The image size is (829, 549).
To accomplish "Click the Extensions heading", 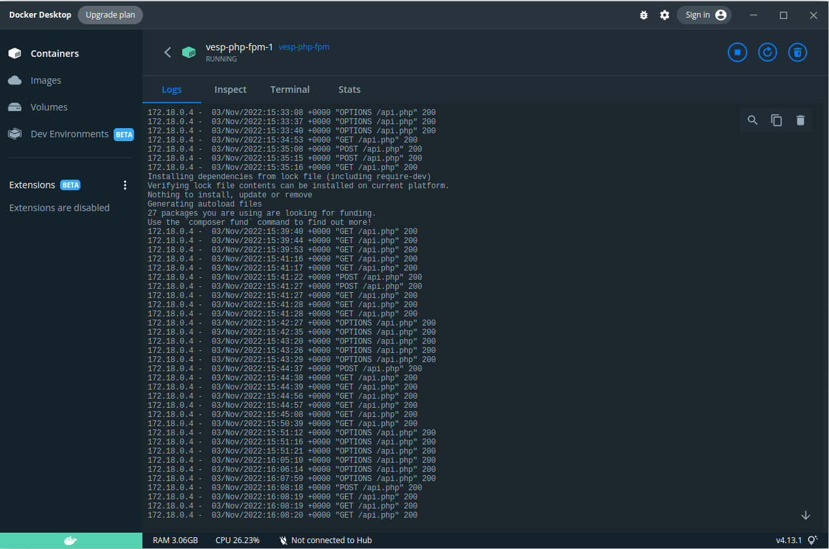I will point(32,185).
